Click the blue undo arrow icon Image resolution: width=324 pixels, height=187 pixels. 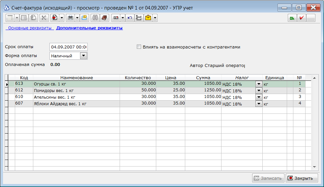click(x=130, y=18)
